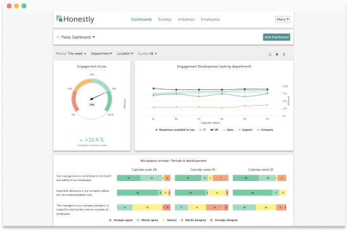Favorite Pulse Dashboard with the star icon
Viewport: 348px width, 231px height.
tap(58, 37)
